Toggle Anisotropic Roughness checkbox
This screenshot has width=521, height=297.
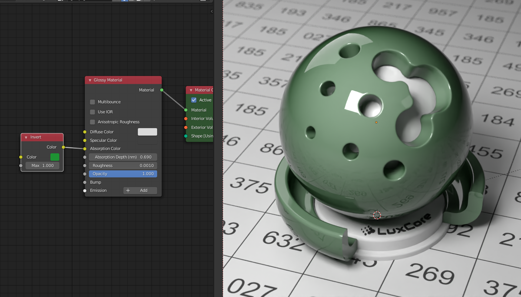93,122
